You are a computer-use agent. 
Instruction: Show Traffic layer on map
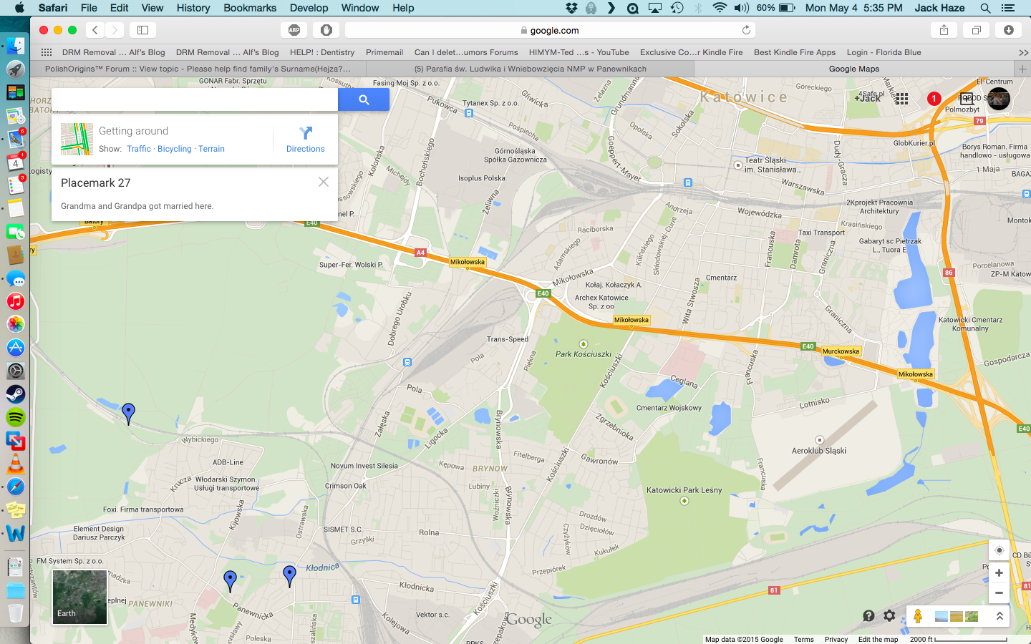click(x=139, y=149)
